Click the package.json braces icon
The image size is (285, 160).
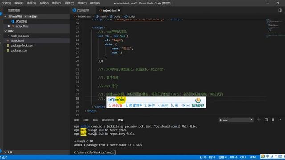click(8, 50)
